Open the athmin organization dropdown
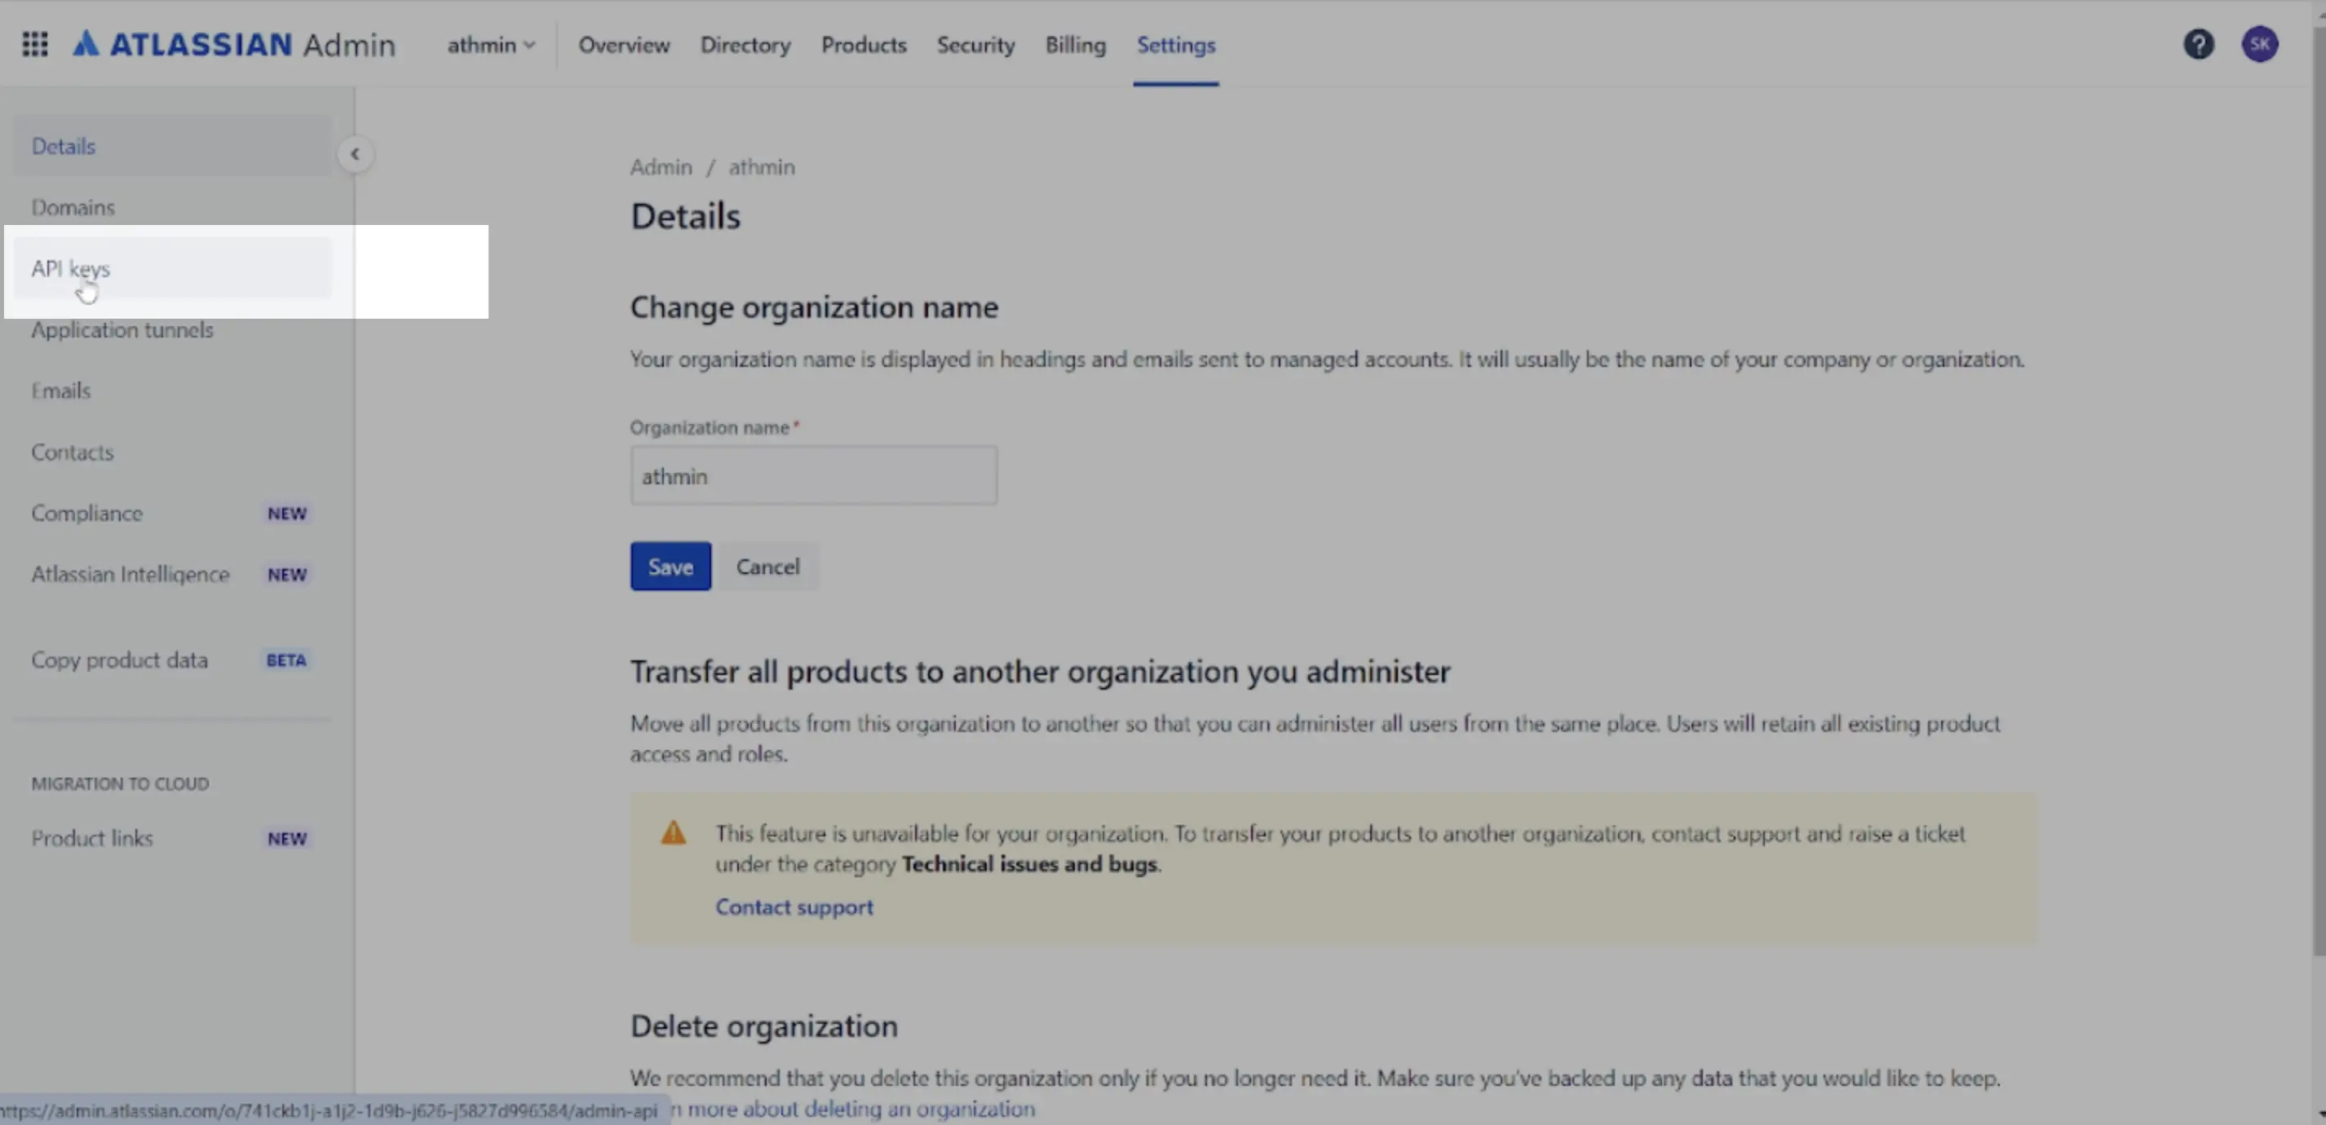The width and height of the screenshot is (2326, 1125). [491, 44]
